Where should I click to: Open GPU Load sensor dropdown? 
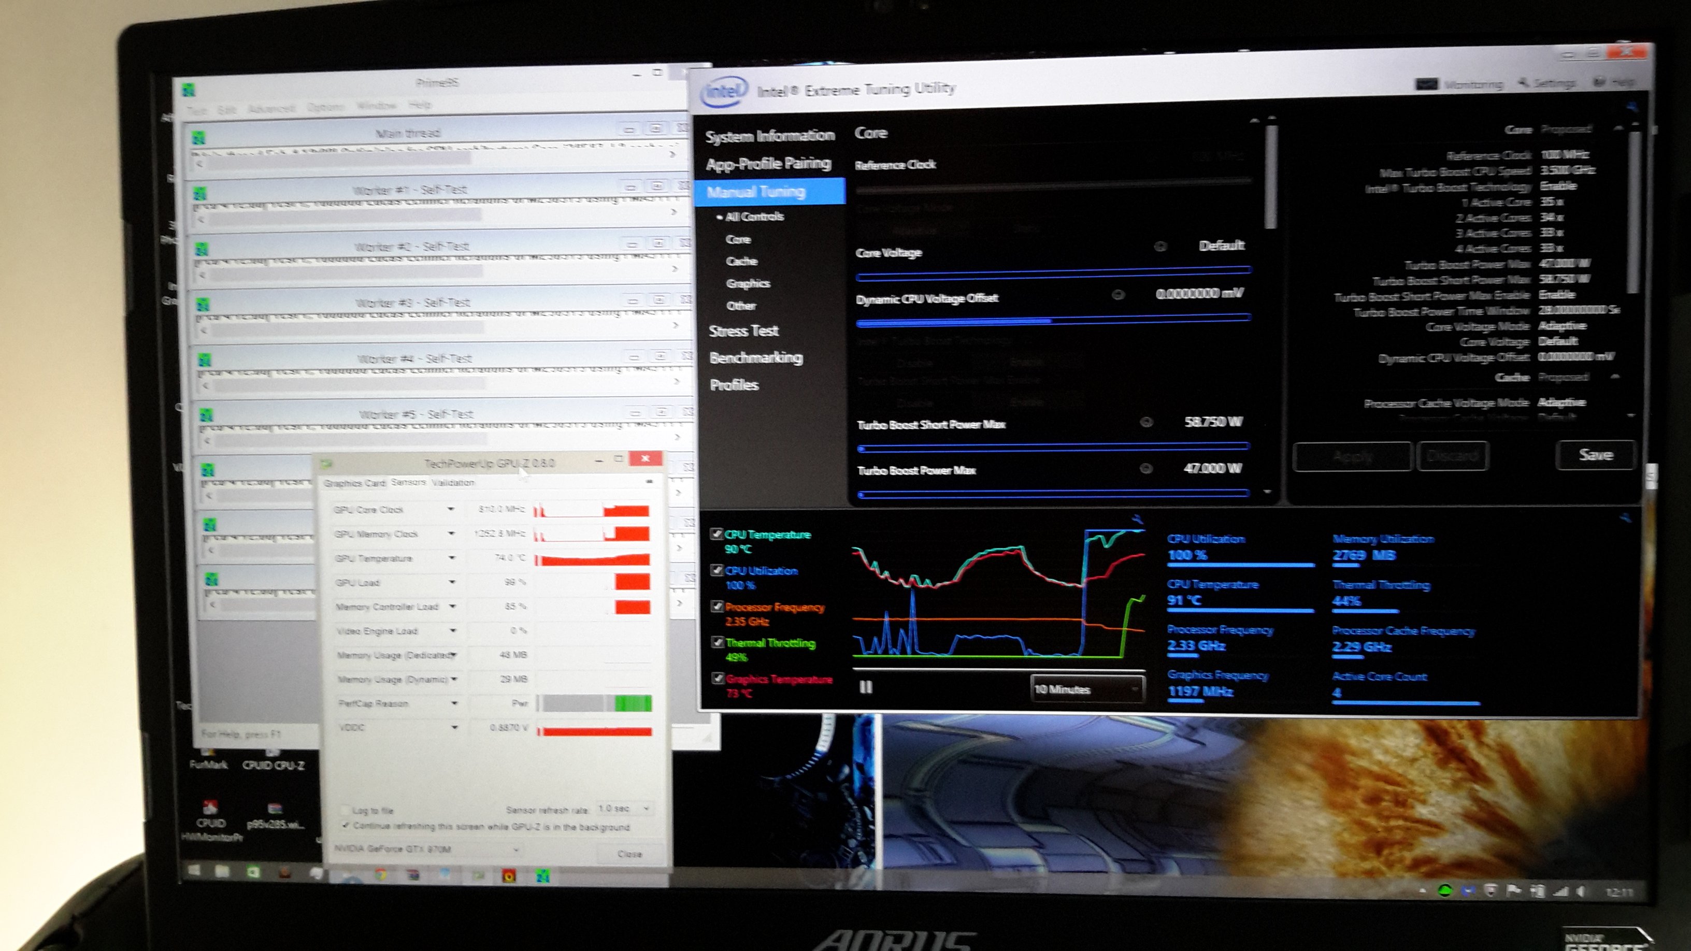pos(452,582)
